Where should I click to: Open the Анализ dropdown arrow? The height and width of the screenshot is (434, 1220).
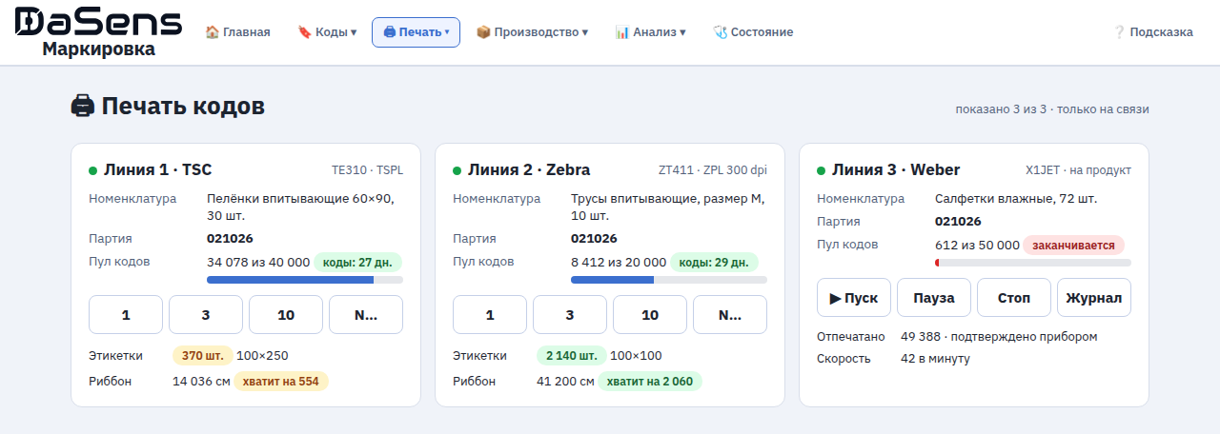(682, 32)
